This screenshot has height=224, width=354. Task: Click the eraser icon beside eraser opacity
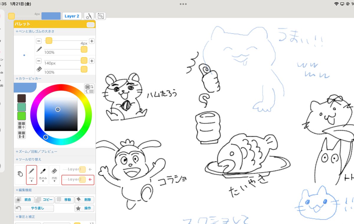[x=39, y=69]
